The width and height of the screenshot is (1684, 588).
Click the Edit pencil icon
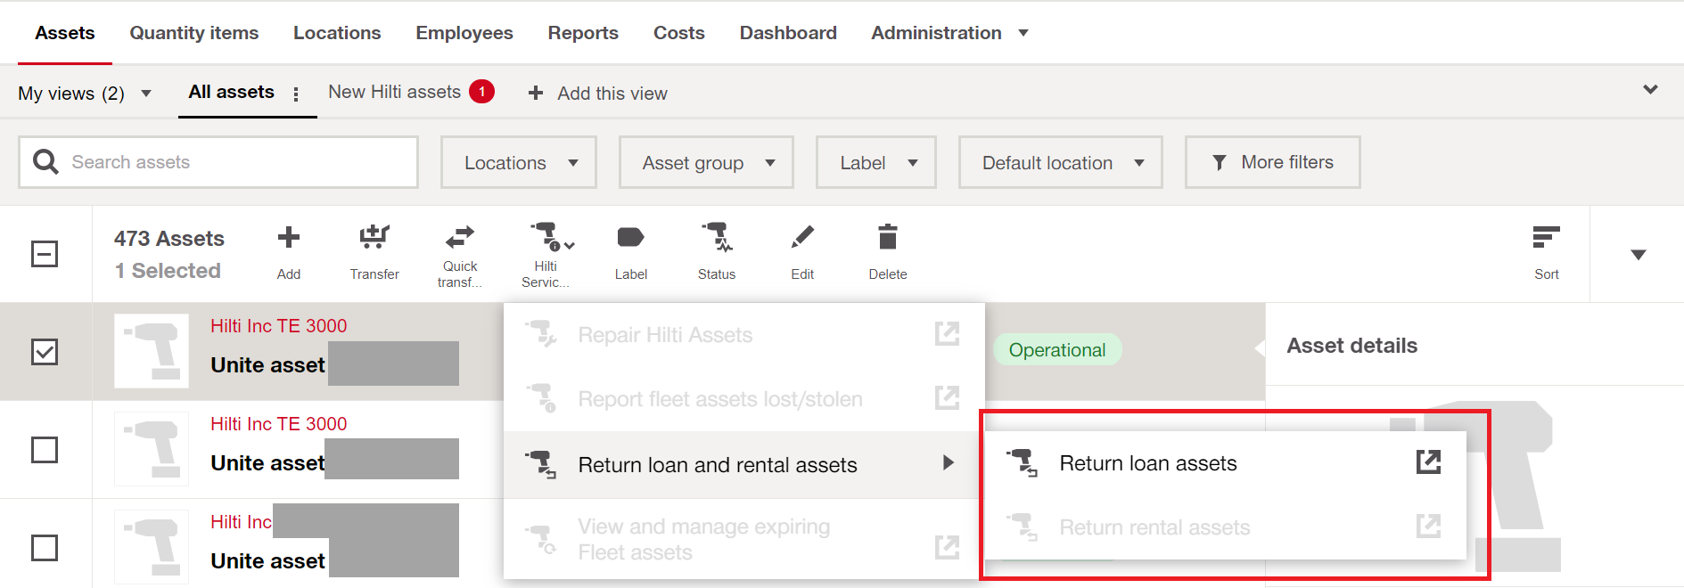tap(802, 237)
